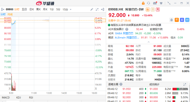
Task: Switch to 日K chart tab
Action: tap(32, 9)
